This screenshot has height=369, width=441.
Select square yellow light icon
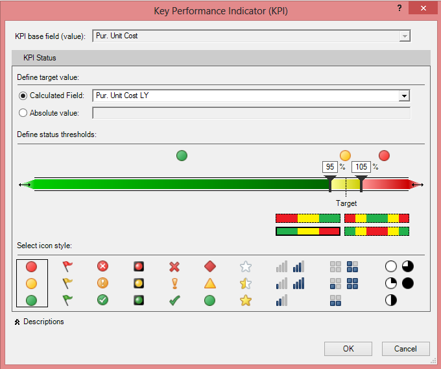pyautogui.click(x=139, y=283)
